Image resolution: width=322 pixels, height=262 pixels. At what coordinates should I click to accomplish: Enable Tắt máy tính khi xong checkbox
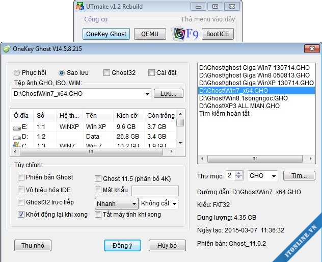(x=98, y=215)
